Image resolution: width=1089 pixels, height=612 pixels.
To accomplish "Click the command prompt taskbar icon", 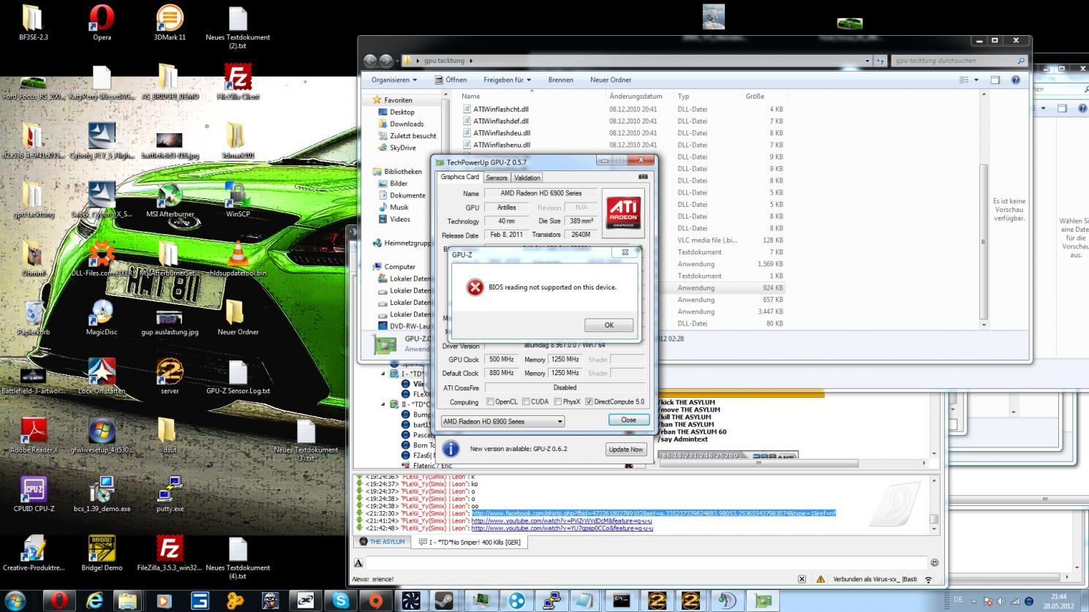I will coord(622,601).
